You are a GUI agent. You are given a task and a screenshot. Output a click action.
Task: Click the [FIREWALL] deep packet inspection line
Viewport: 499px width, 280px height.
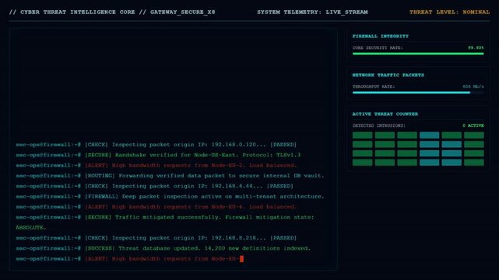(170, 197)
